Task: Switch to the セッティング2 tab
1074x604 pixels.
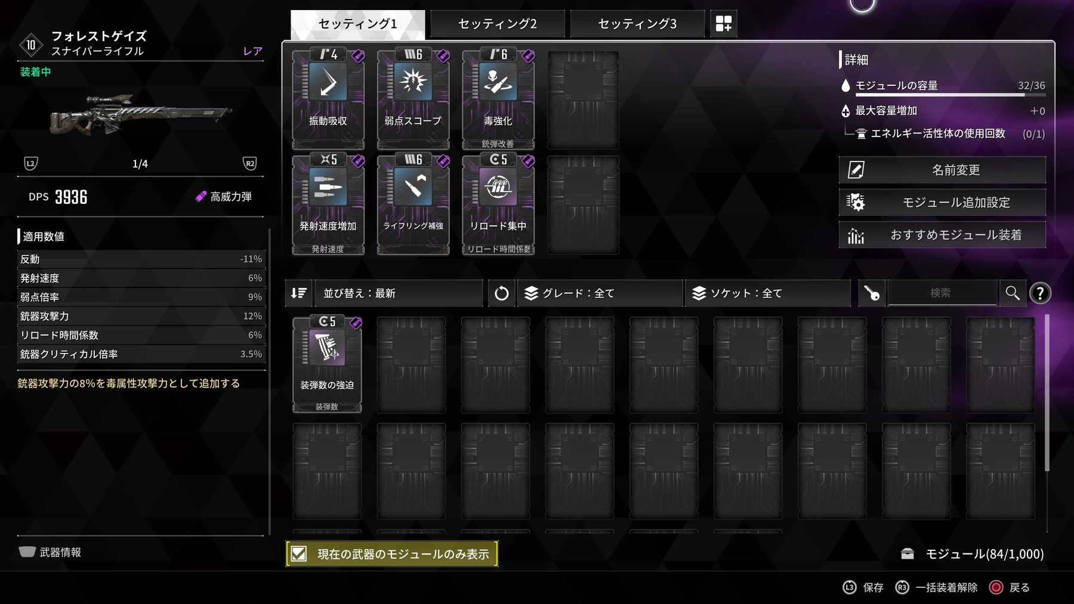Action: click(498, 24)
